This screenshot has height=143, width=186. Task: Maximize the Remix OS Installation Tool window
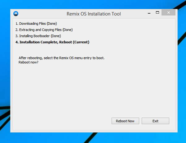tap(157, 13)
